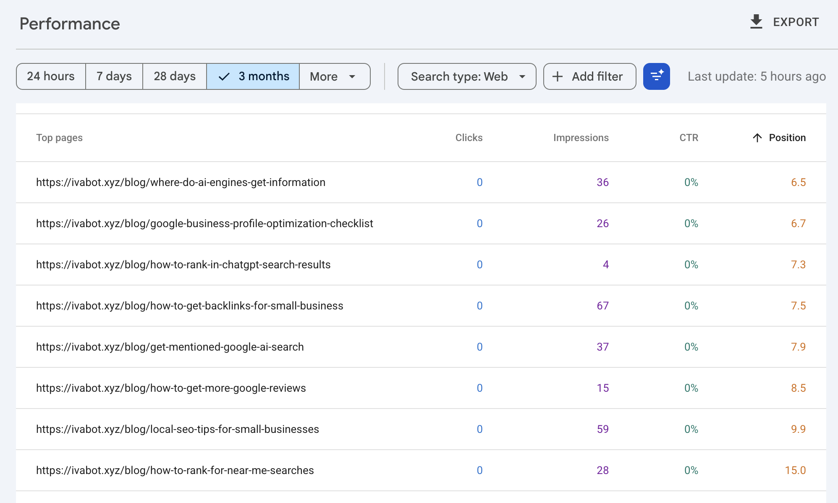Click the plus icon in Add filter
The image size is (838, 503).
tap(557, 76)
